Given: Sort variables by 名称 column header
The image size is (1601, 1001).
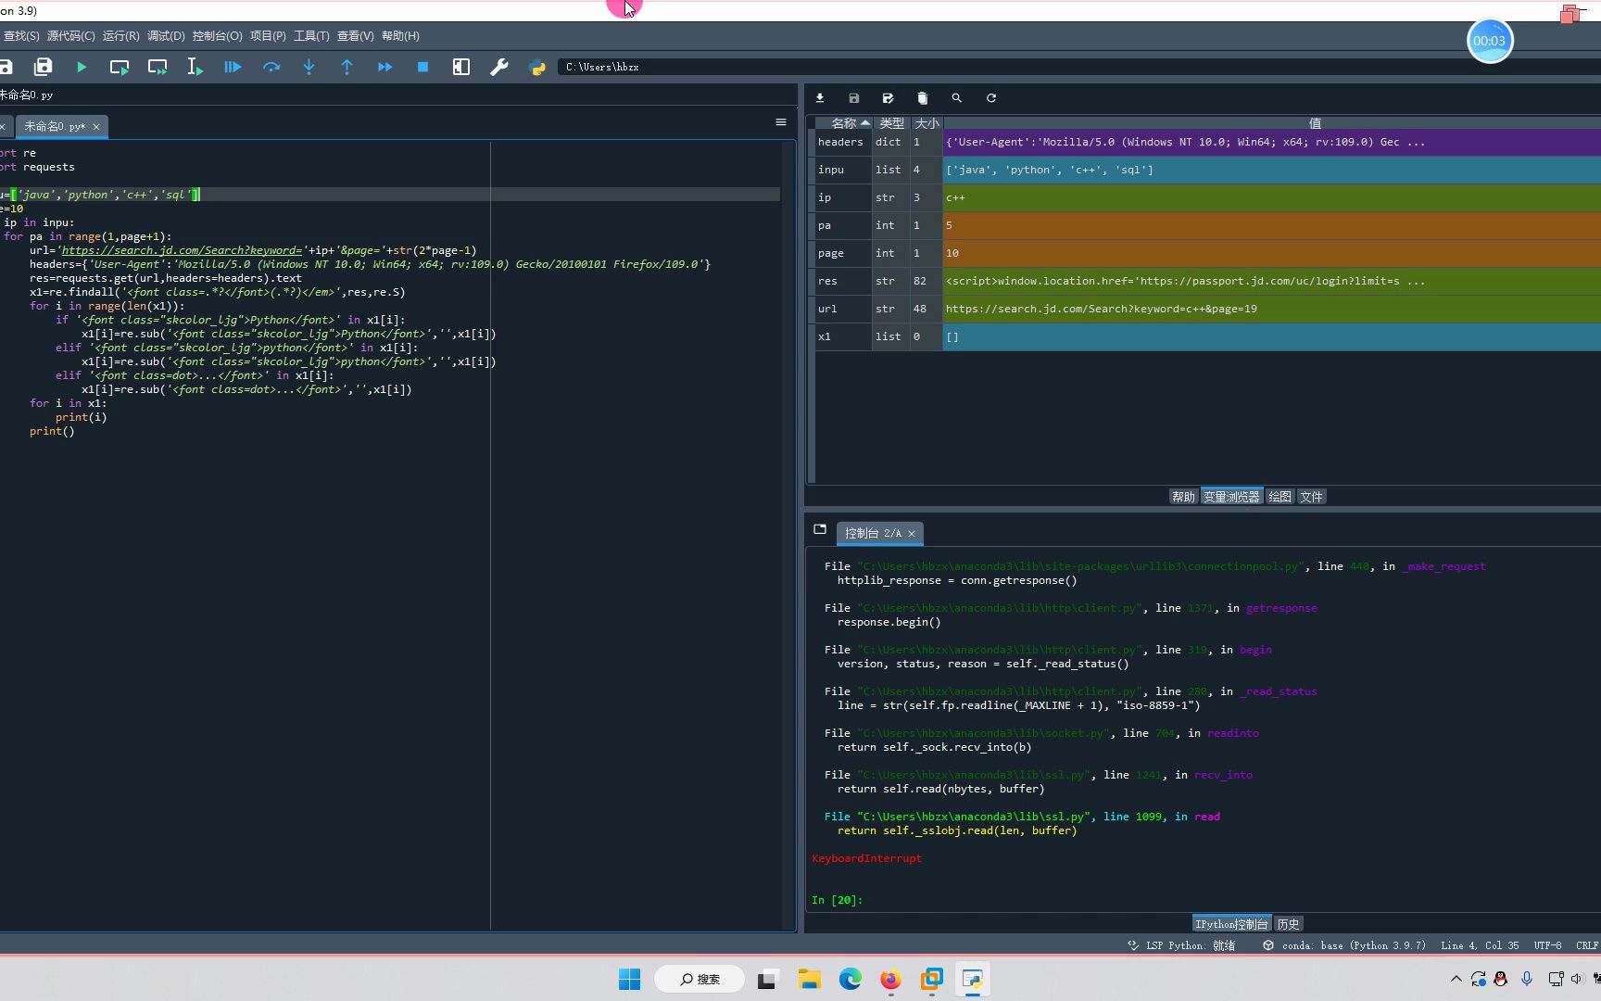Looking at the screenshot, I should [x=843, y=123].
